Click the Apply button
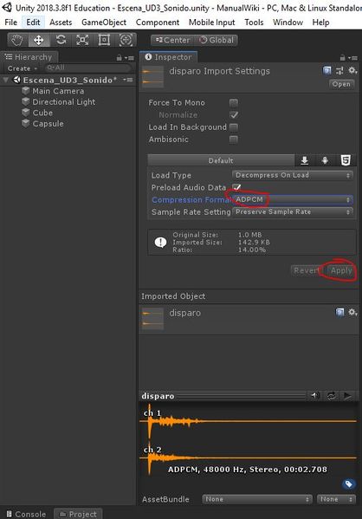The width and height of the screenshot is (362, 519). click(x=341, y=270)
